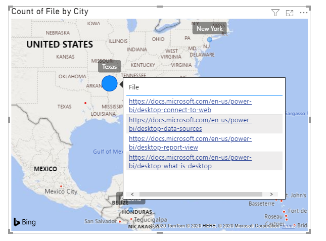This screenshot has height=241, width=326.
Task: Open the desktop-data-sources link
Action: [x=190, y=124]
